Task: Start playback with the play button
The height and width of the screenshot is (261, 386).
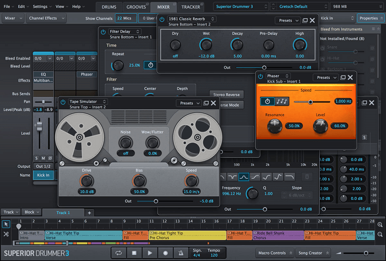Action: click(149, 253)
